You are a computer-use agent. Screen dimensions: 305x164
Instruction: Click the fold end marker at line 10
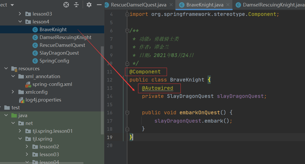coord(127,63)
